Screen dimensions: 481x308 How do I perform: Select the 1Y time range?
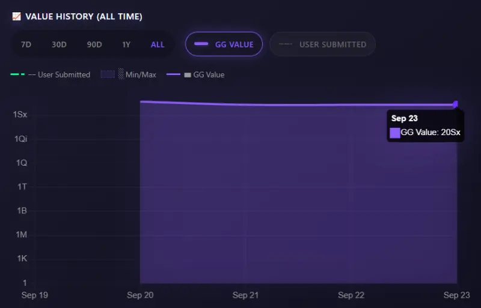(126, 44)
